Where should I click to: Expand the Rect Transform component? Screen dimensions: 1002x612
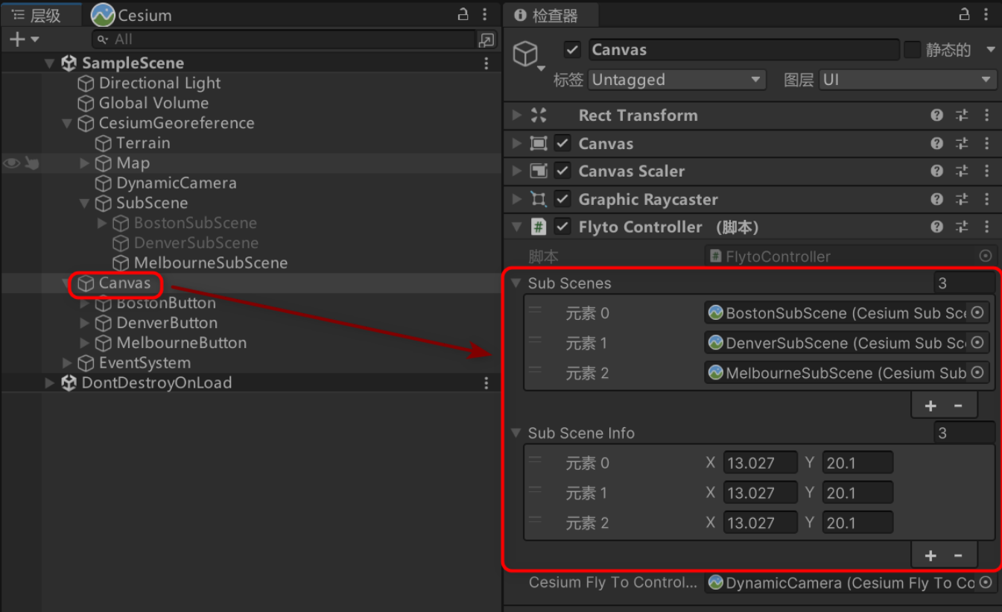point(517,116)
